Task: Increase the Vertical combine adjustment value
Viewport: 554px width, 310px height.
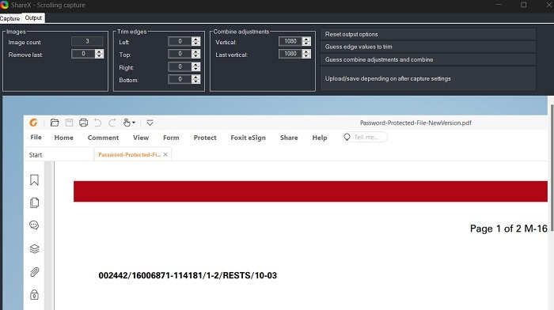Action: point(307,40)
